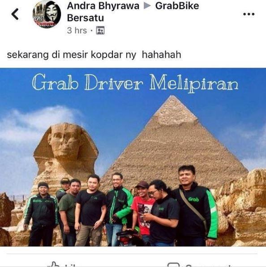Tap the Comment speech bubble icon
Screen dimensions: 266x267
tap(174, 265)
